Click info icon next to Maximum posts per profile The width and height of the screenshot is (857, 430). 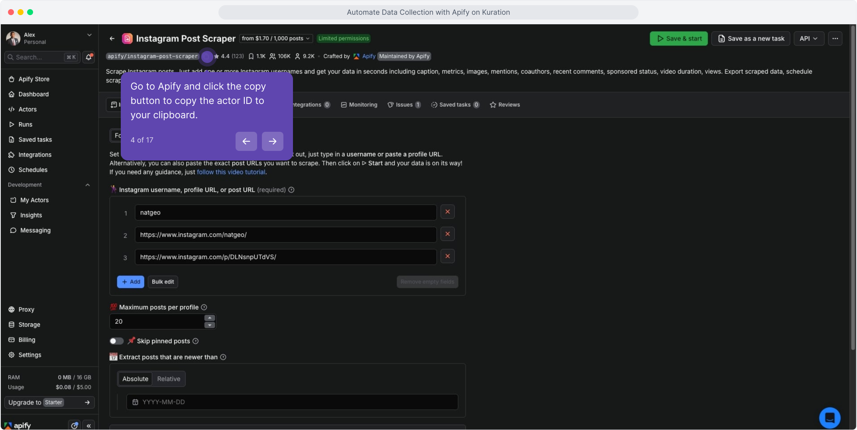(x=204, y=307)
